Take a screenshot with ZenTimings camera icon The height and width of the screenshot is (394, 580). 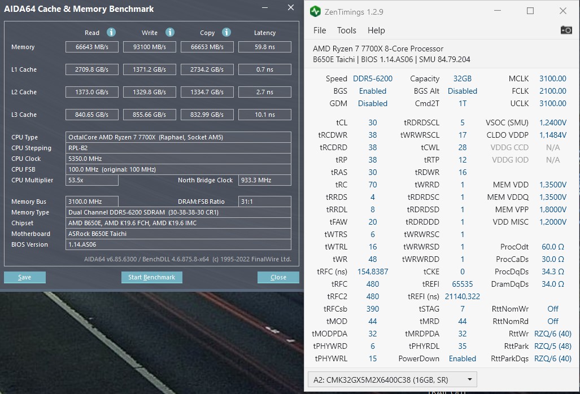[566, 30]
